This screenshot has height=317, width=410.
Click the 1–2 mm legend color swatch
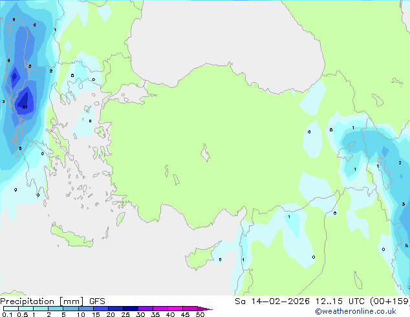click(41, 309)
